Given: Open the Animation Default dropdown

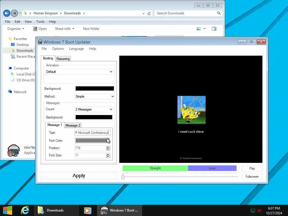Looking at the screenshot, I should tap(79, 72).
